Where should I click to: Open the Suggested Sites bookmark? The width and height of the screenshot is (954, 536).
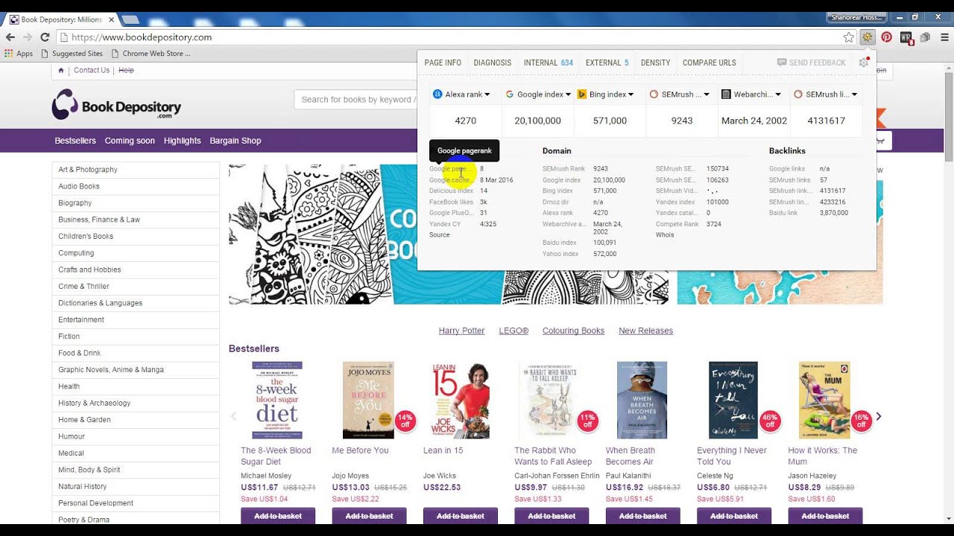[72, 54]
